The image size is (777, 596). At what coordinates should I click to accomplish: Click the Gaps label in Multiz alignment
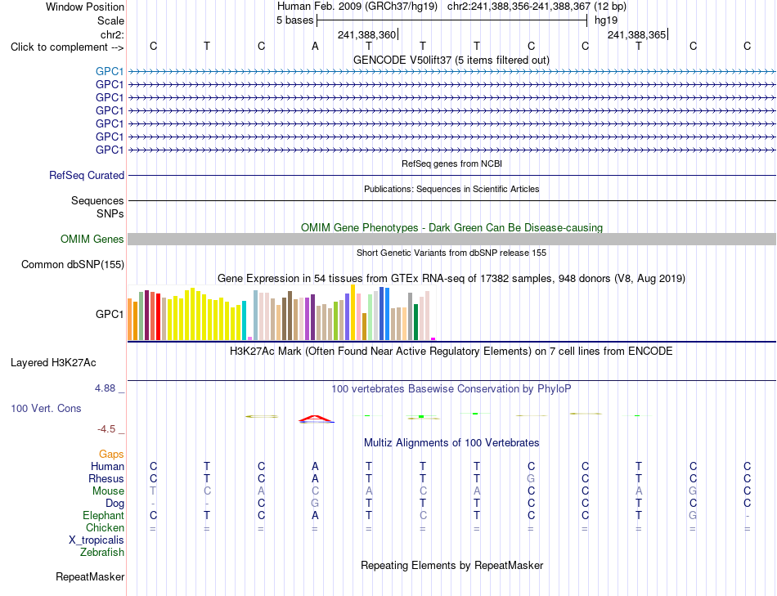click(111, 455)
